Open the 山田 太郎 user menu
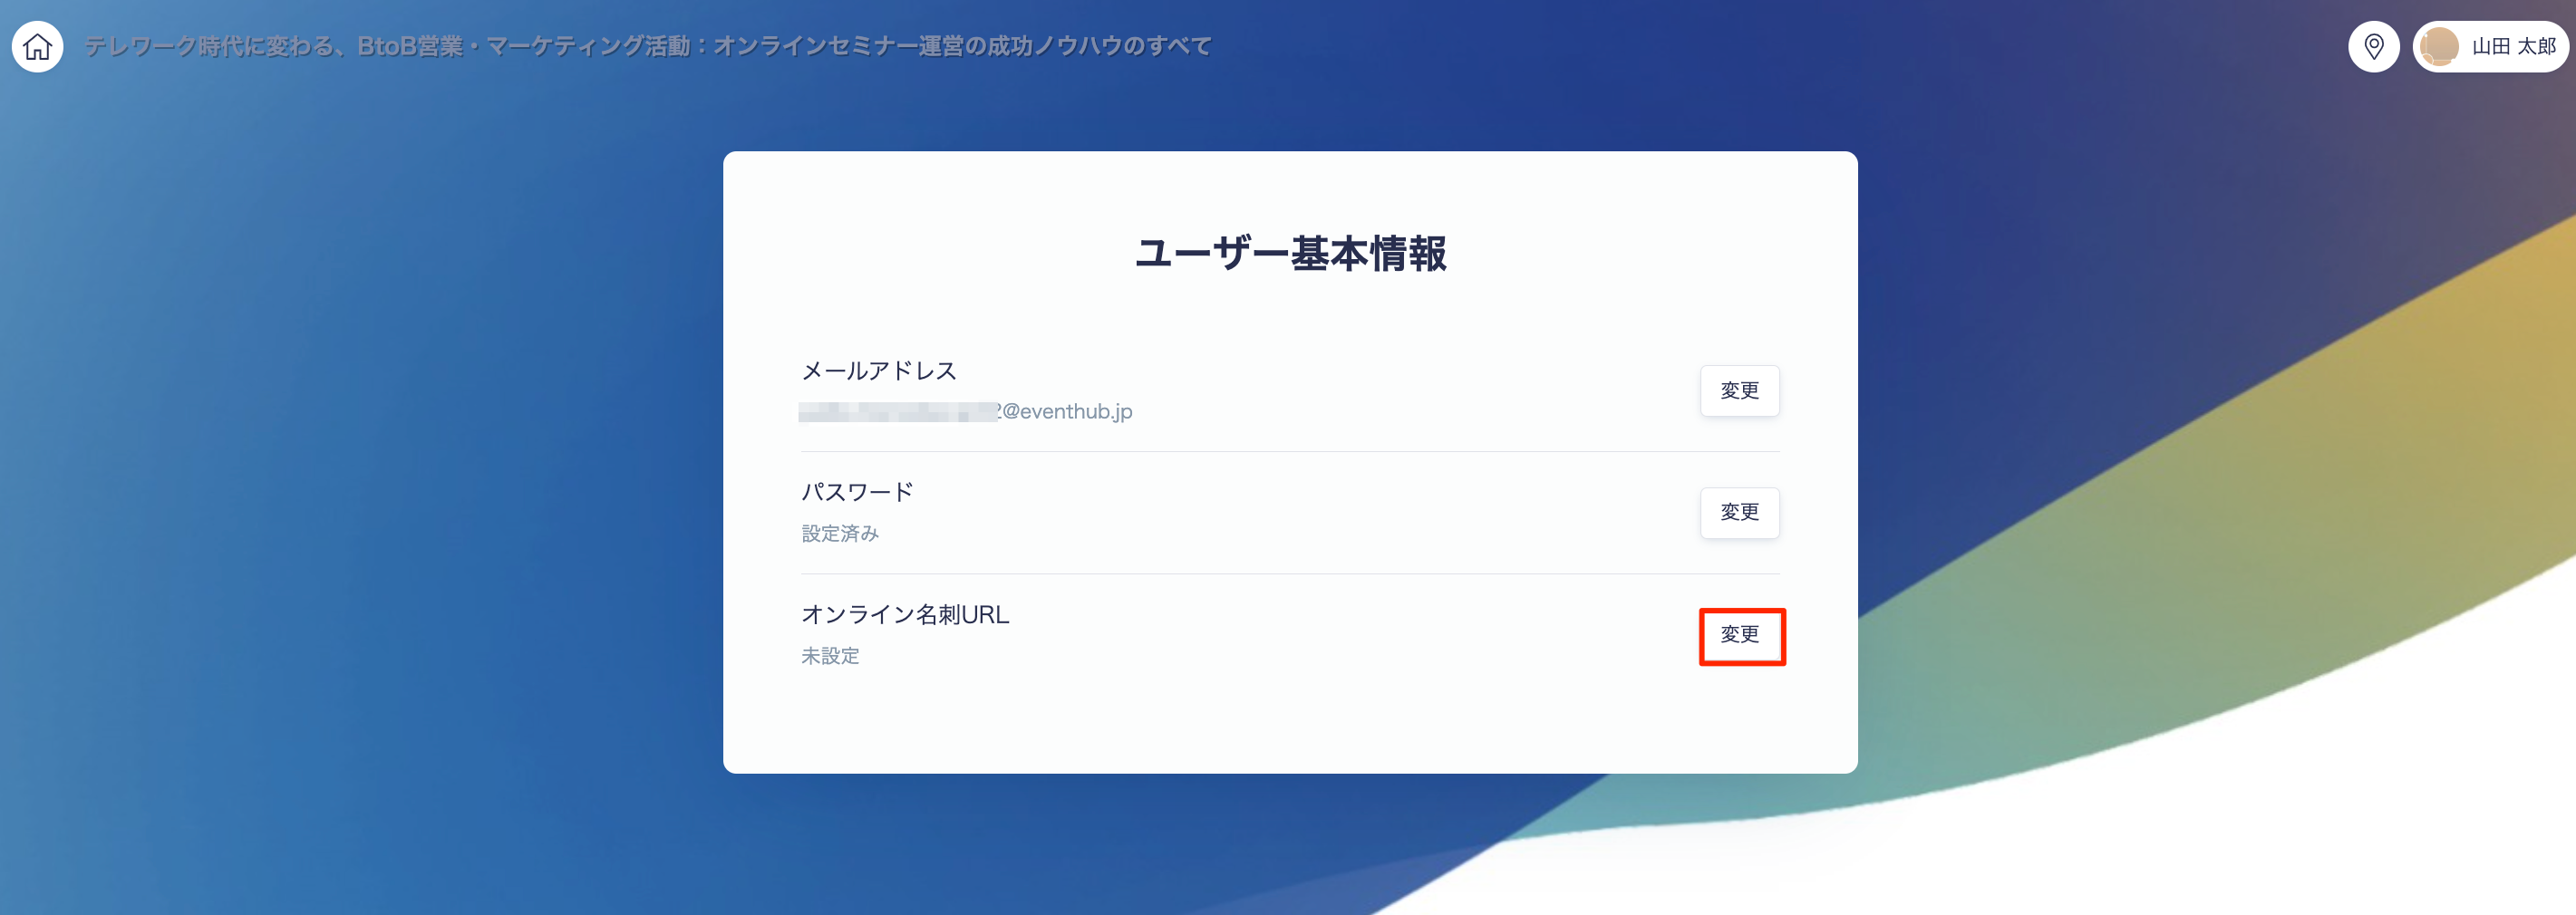 click(2512, 46)
